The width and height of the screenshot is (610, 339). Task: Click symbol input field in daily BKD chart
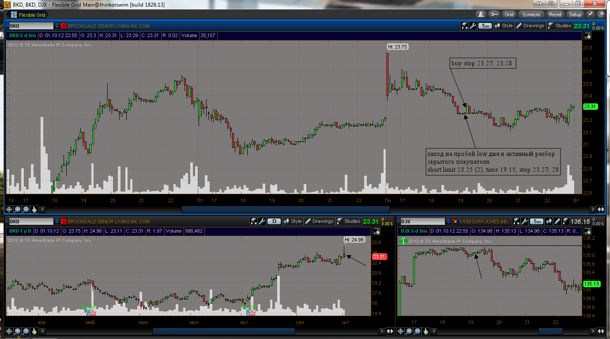point(30,222)
